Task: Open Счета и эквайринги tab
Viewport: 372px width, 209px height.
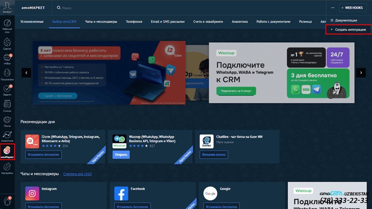Action: point(208,22)
